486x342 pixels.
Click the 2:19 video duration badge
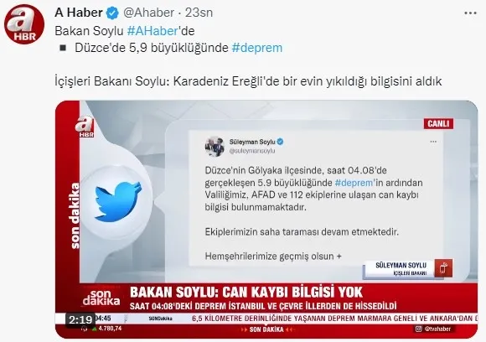tap(80, 319)
